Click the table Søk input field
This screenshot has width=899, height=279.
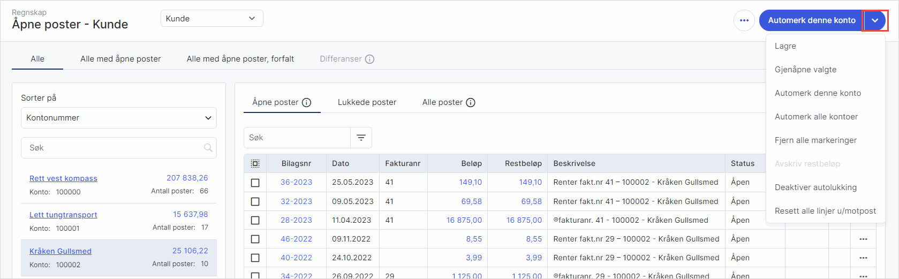(297, 138)
